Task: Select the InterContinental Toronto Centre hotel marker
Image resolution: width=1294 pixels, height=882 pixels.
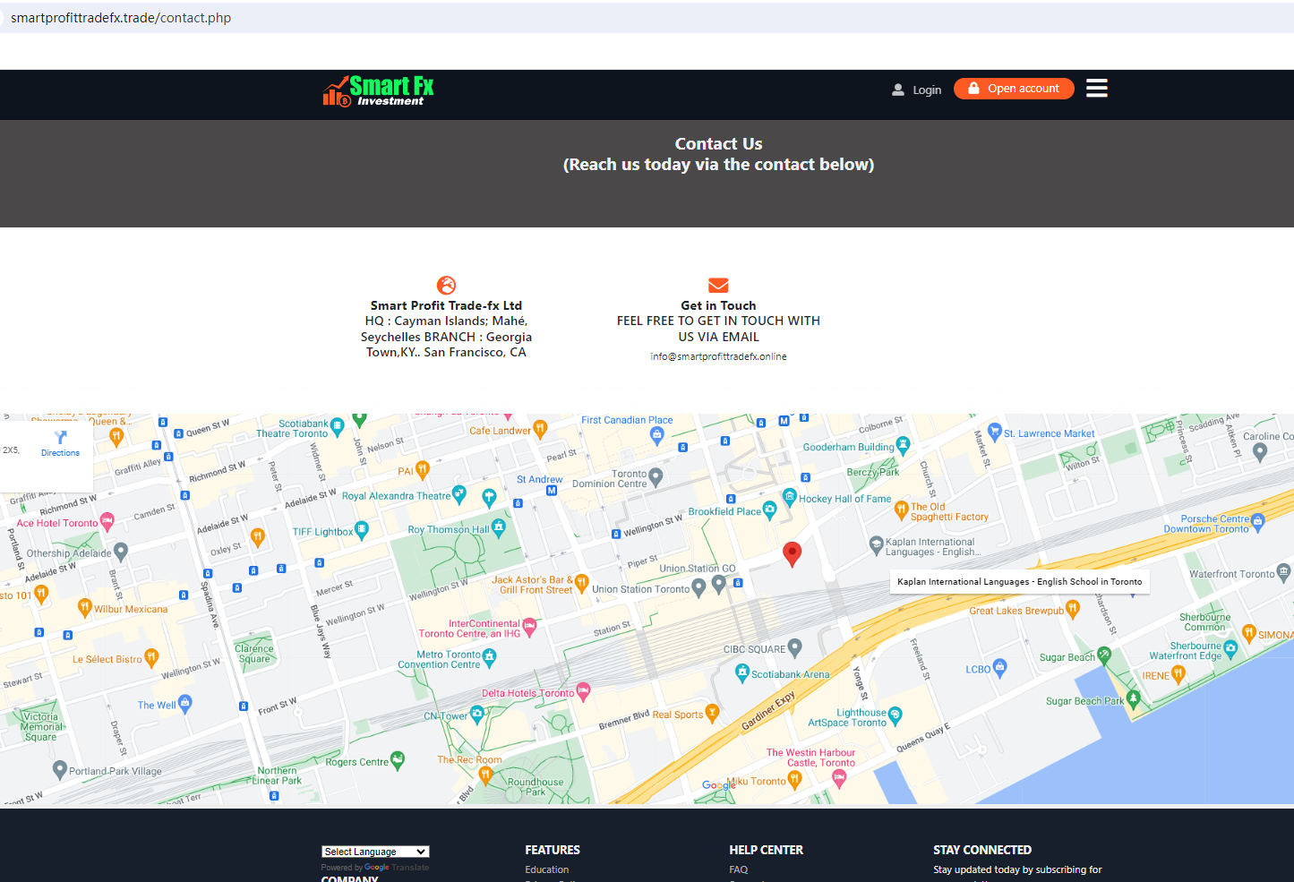Action: point(529,627)
